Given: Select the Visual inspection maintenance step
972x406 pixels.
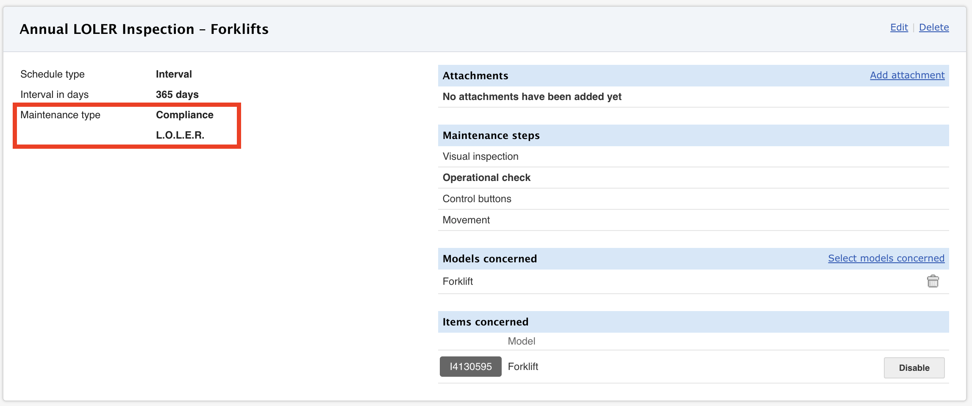Looking at the screenshot, I should coord(480,157).
